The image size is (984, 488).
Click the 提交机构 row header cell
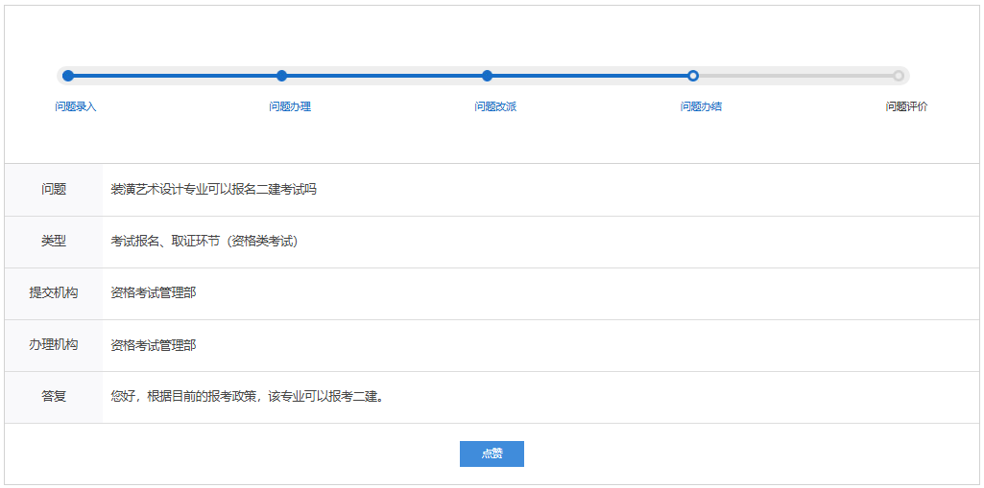pyautogui.click(x=54, y=293)
